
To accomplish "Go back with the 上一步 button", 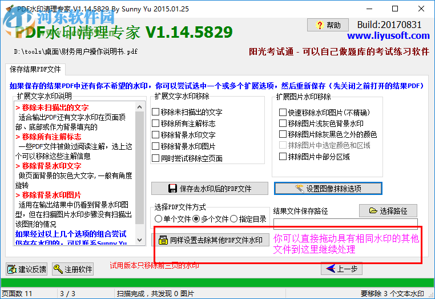I will 341,269.
